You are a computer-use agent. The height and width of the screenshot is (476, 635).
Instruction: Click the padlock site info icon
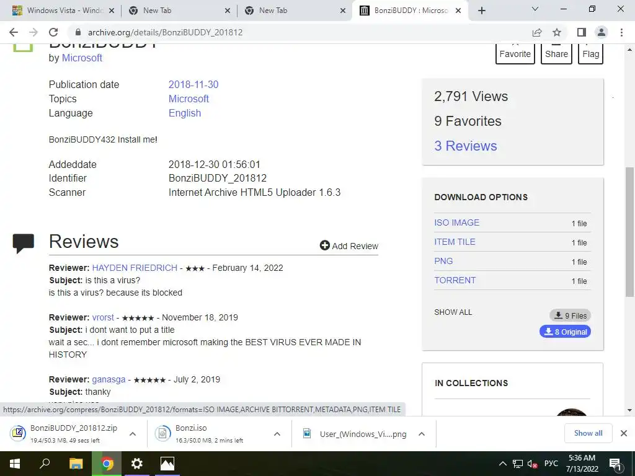tap(78, 32)
